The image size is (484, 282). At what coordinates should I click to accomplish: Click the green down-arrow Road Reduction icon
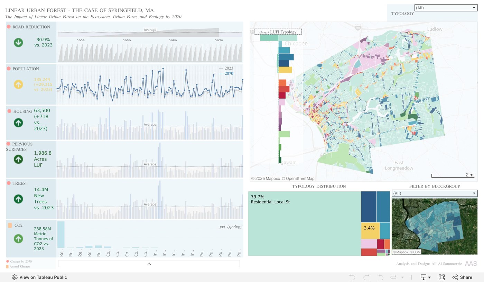click(x=18, y=42)
